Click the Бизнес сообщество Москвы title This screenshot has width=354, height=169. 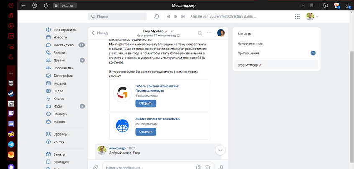(x=158, y=119)
